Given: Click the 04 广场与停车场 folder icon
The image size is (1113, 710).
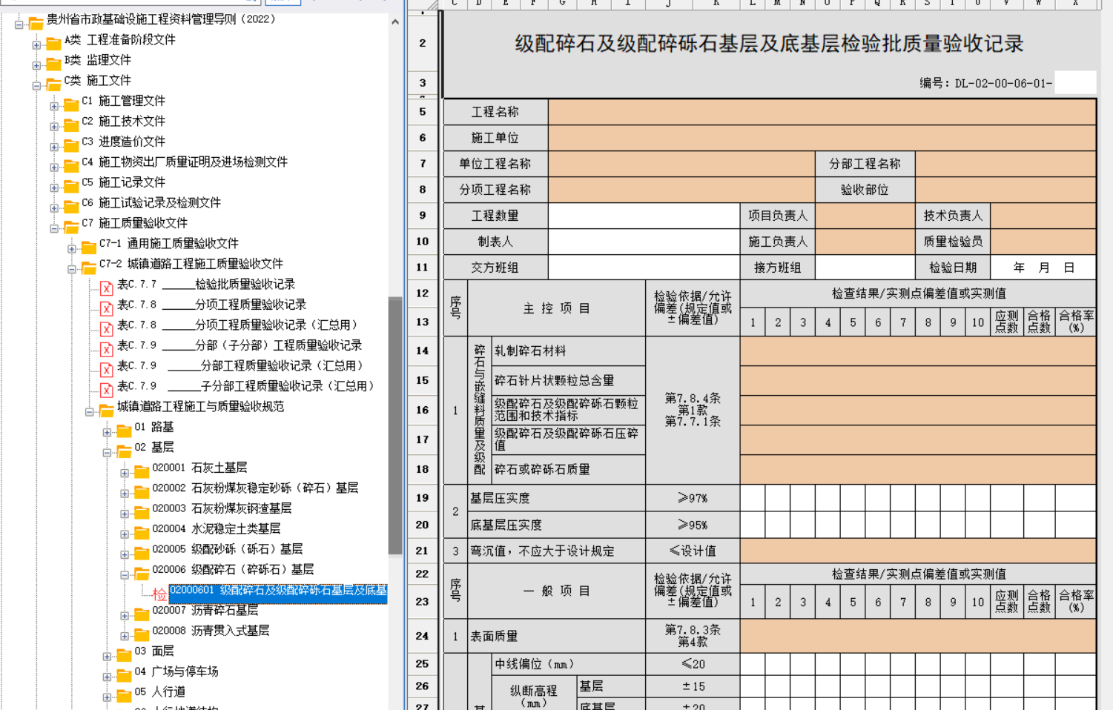Looking at the screenshot, I should 124,675.
